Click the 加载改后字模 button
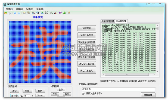The width and height of the screenshot is (168, 100). coord(86,35)
